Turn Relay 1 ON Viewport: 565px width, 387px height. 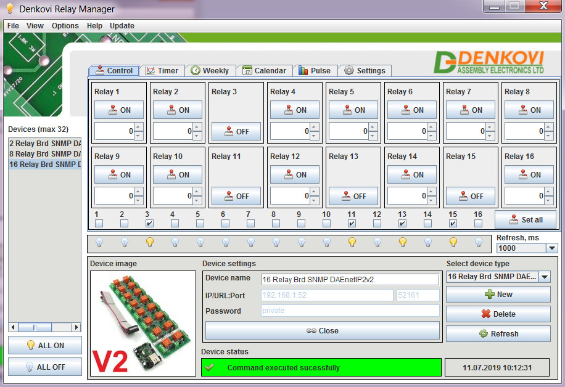pos(119,110)
